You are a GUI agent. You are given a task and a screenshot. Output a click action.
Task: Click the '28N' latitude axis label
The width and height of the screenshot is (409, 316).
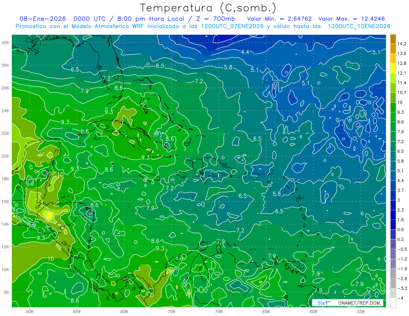[5, 65]
